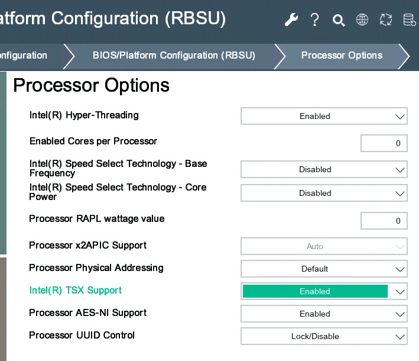Image resolution: width=419 pixels, height=361 pixels.
Task: Click the wrench settings icon
Action: click(x=291, y=20)
